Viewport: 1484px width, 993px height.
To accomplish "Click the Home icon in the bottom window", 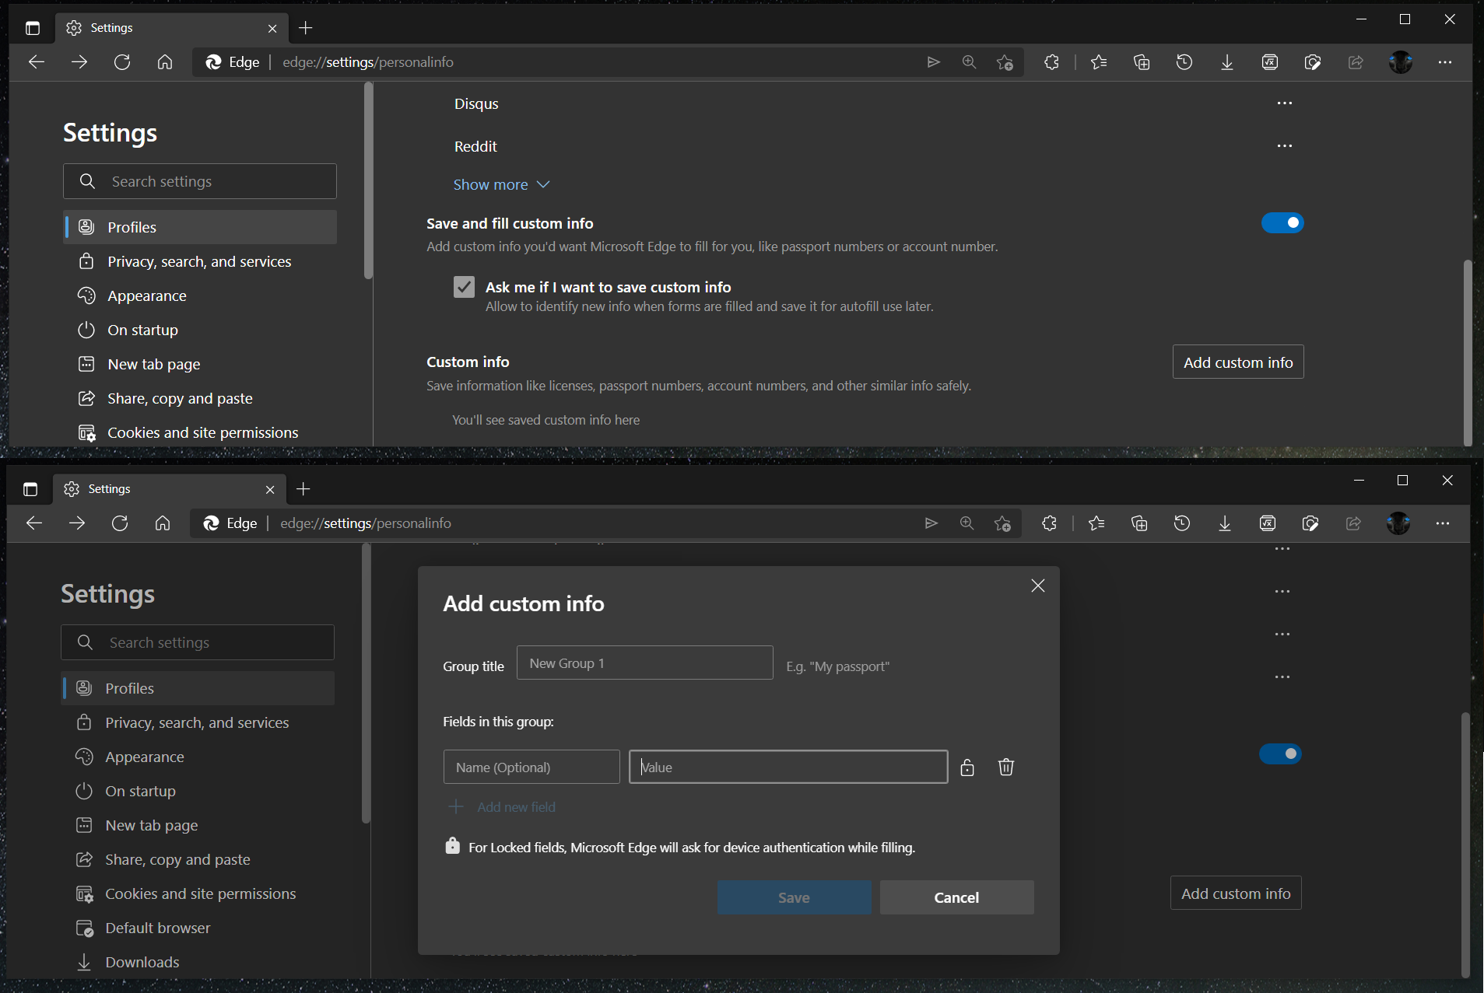I will pyautogui.click(x=163, y=523).
